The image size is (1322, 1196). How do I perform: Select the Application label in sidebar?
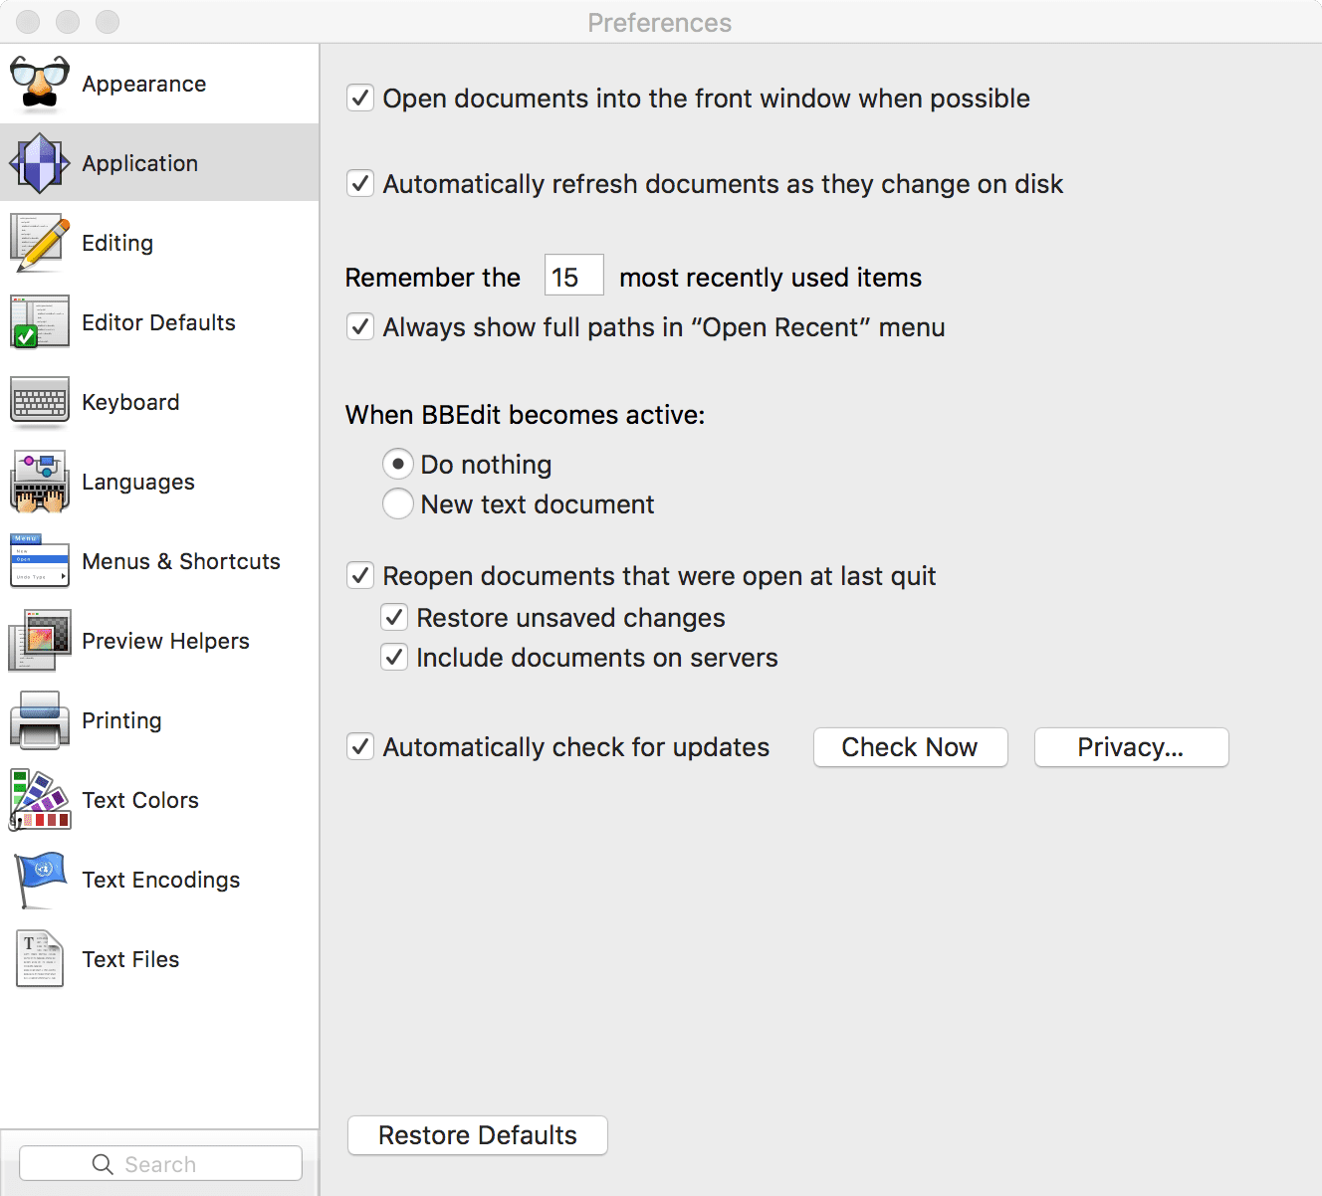pyautogui.click(x=140, y=163)
